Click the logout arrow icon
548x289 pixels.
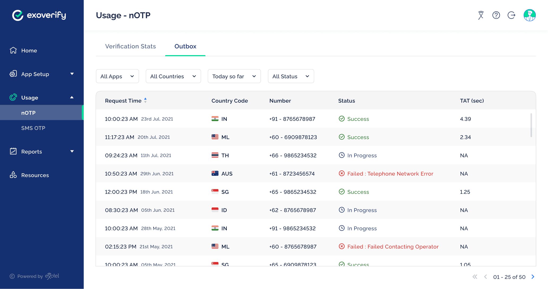point(511,15)
